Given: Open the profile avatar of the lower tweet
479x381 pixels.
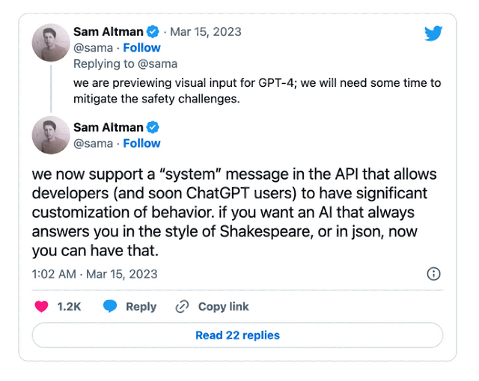Looking at the screenshot, I should click(51, 135).
